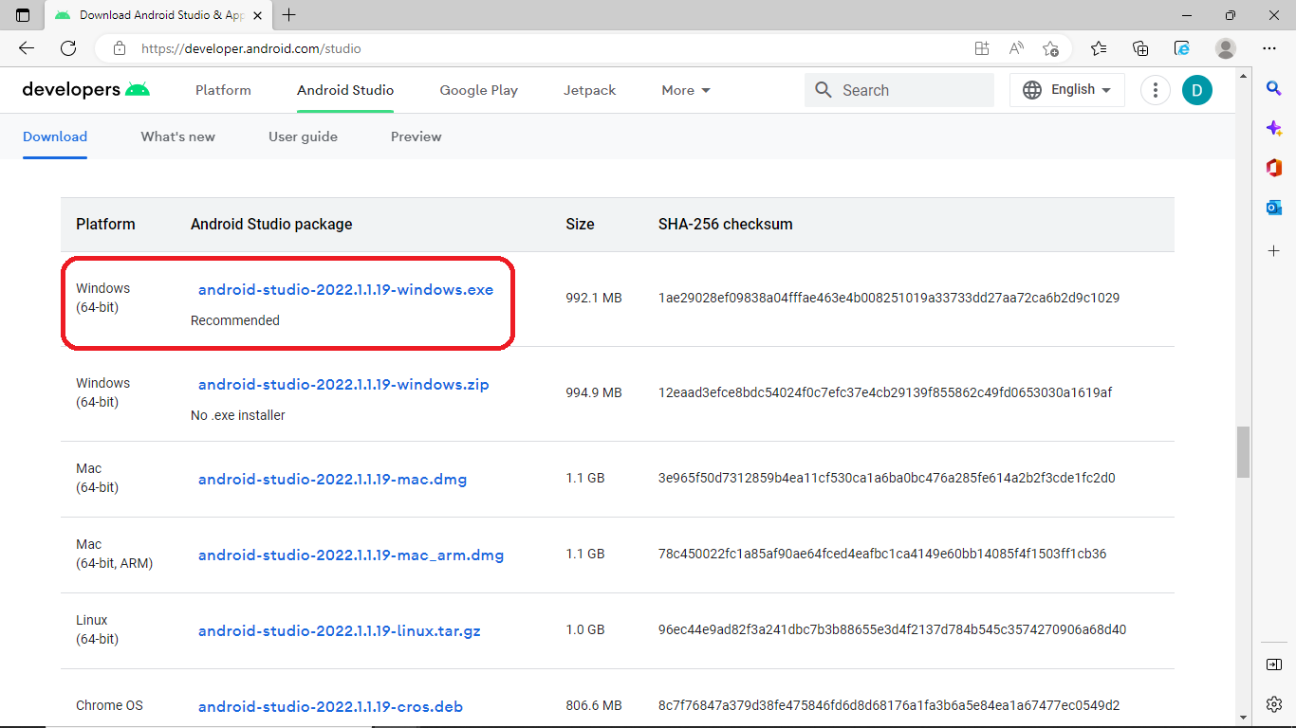Click the browser Back arrow
The height and width of the screenshot is (728, 1296).
click(x=27, y=48)
